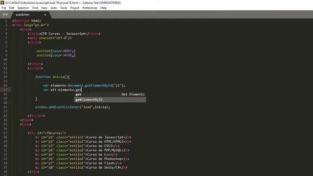Open the Selection menu
This screenshot has width=313, height=176.
[x=23, y=8]
